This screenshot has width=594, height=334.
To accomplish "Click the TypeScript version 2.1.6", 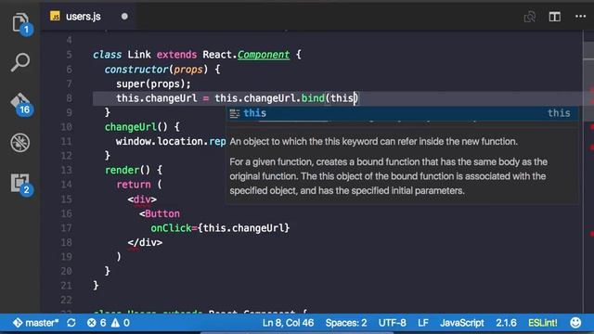I will click(x=506, y=323).
